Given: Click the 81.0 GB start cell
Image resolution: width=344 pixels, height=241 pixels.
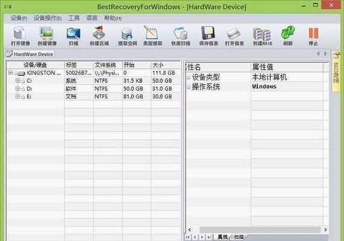Looking at the screenshot, I should coord(133,96).
